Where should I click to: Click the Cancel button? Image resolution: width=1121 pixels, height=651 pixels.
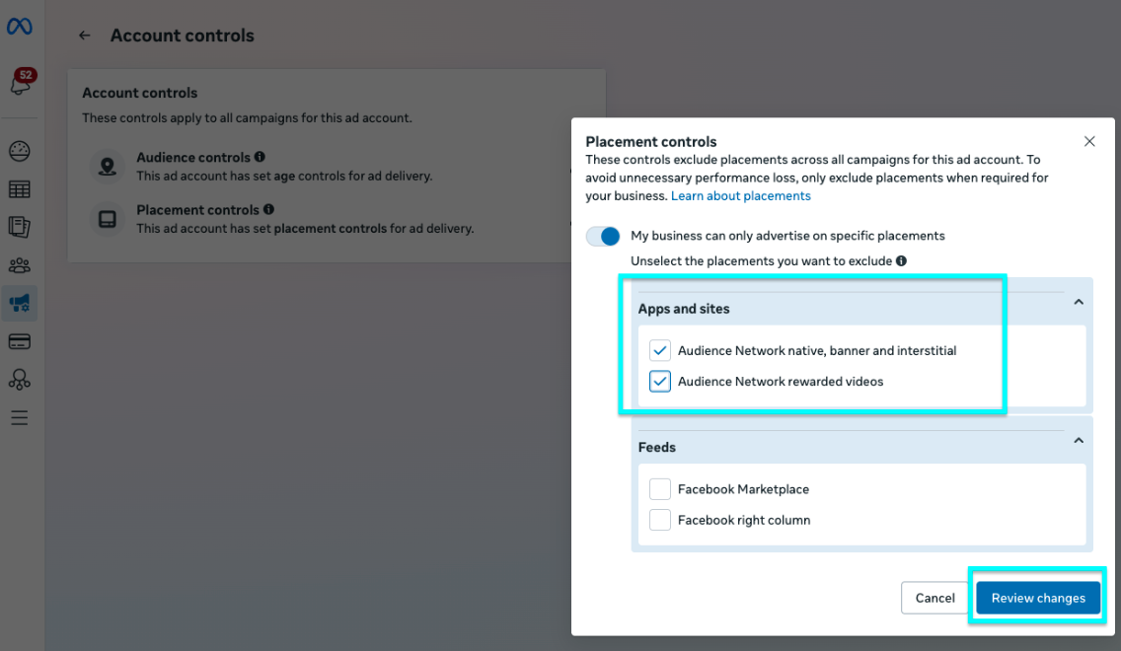coord(934,598)
